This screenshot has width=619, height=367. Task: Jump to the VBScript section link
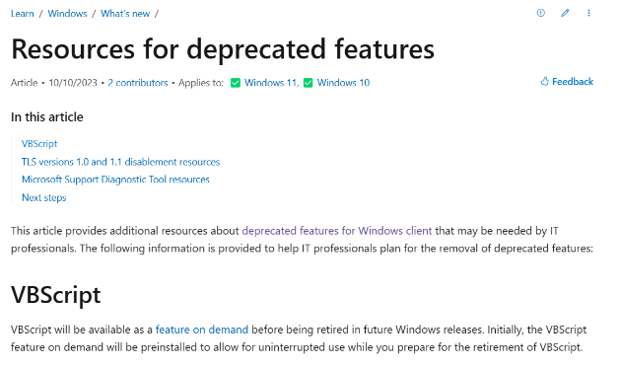pyautogui.click(x=39, y=144)
